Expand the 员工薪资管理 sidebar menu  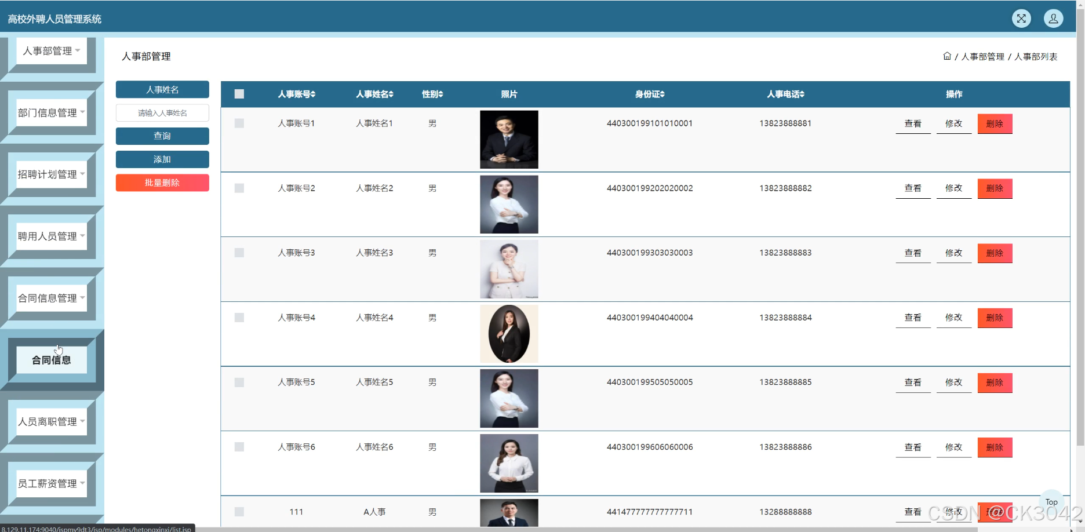pos(52,483)
